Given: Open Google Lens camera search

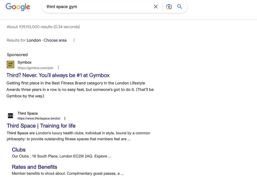Looking at the screenshot, I should [169, 7].
